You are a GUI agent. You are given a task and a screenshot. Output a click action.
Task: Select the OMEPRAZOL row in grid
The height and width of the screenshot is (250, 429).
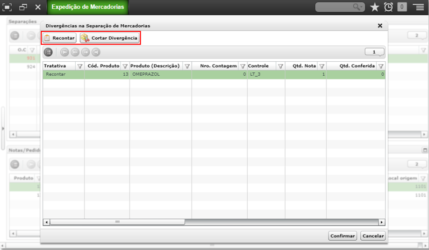[x=214, y=74]
